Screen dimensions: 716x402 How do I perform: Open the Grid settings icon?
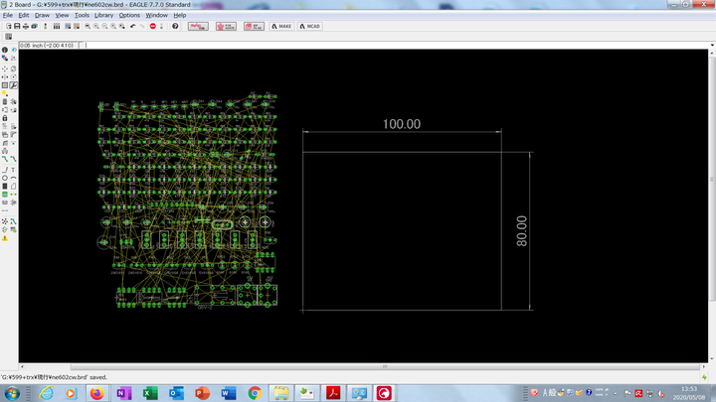coord(8,36)
